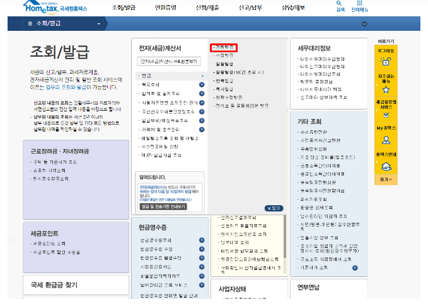
Task: Click arrow icon next to 발급보류/예정목록조회
Action: (202, 120)
